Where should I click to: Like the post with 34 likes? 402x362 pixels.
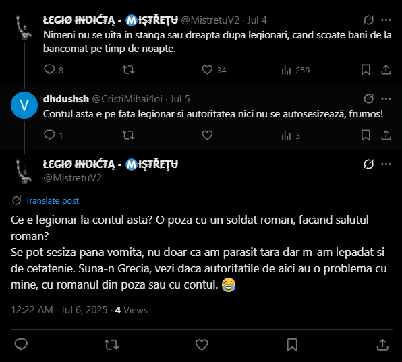point(207,69)
